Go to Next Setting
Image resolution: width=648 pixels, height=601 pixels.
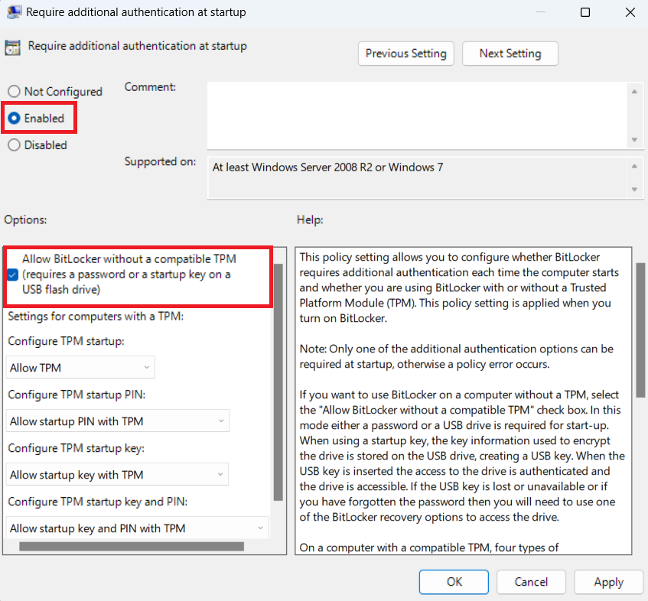click(510, 54)
